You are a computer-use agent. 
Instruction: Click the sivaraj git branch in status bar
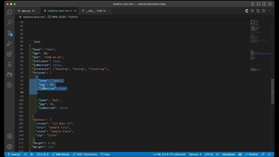tap(14, 154)
